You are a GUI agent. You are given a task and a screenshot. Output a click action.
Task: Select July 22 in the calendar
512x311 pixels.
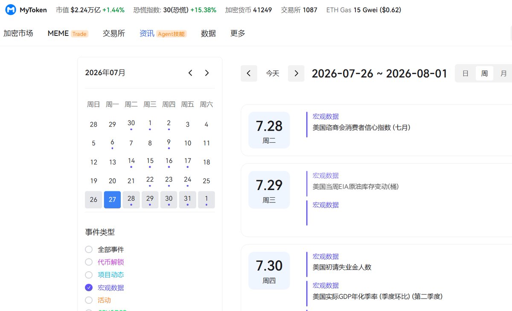tap(150, 181)
